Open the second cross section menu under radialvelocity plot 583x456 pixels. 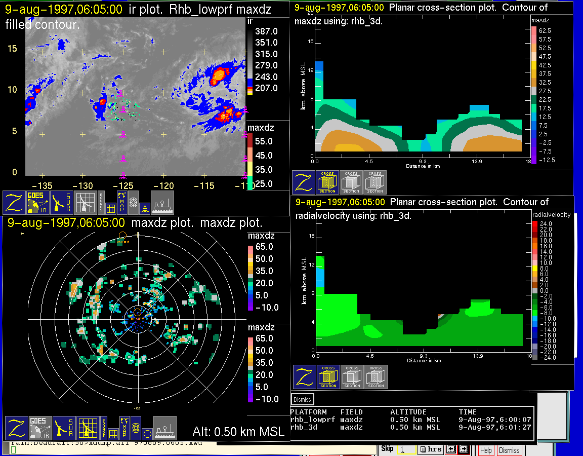pyautogui.click(x=352, y=377)
